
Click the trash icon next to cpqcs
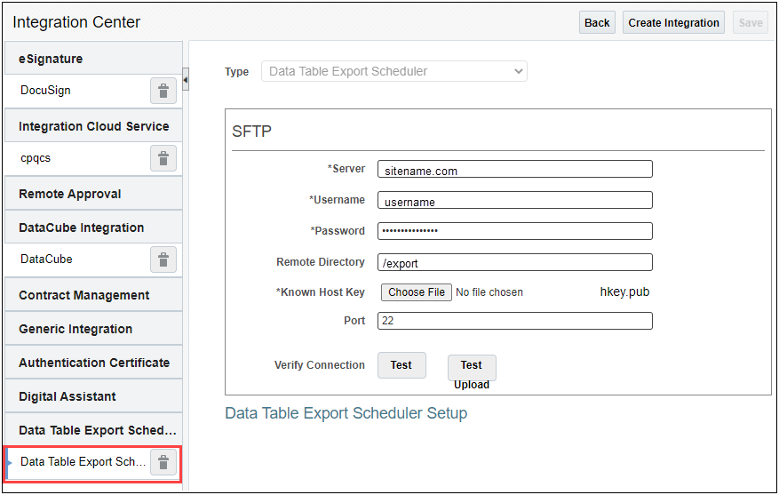pos(163,158)
